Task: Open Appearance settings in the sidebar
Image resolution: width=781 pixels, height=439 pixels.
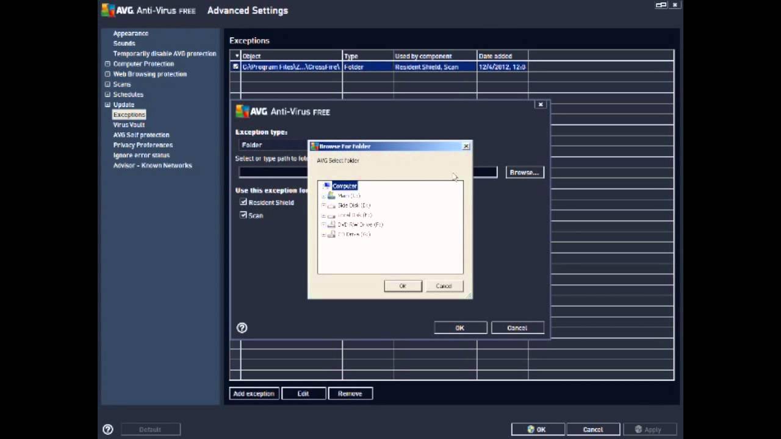Action: 131,34
